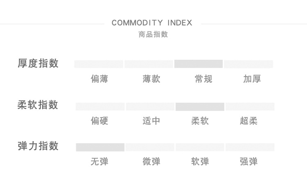Click the highlighted bar segment above 无弹
This screenshot has width=307, height=194.
click(100, 147)
